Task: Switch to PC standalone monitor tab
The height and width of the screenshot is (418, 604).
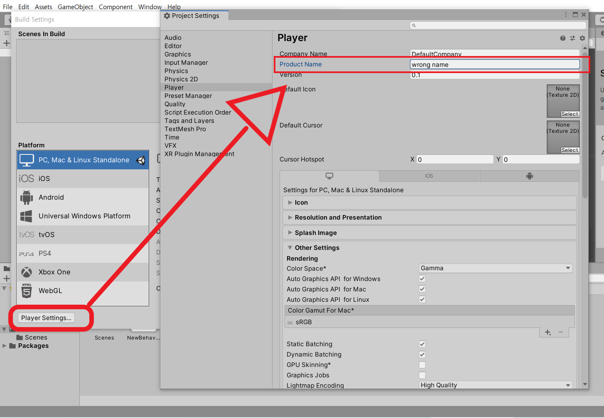Action: coord(329,176)
